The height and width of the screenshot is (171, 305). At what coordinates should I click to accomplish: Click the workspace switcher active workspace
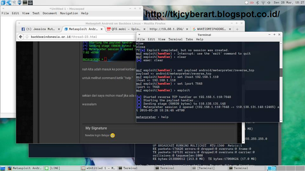(x=272, y=168)
